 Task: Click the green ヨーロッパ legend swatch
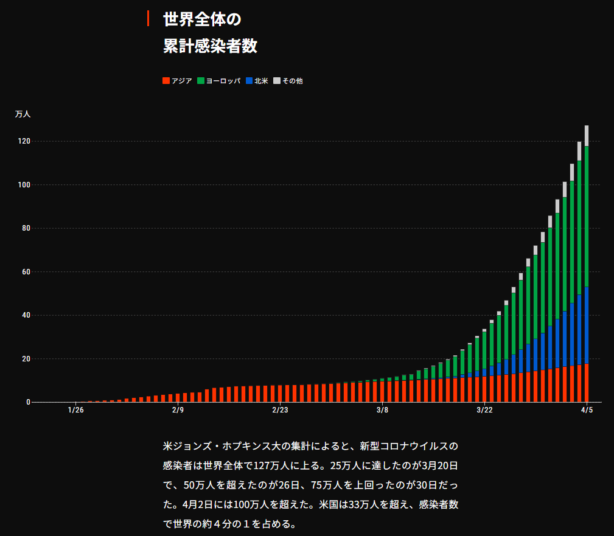click(x=201, y=81)
